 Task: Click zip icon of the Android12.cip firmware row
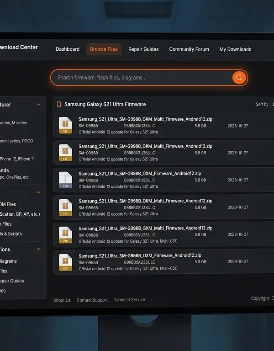[65, 207]
